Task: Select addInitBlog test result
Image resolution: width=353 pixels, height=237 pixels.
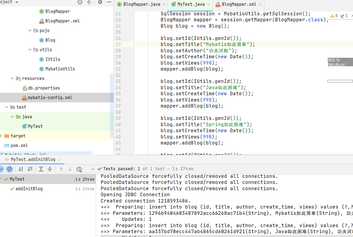Action: 29,189
